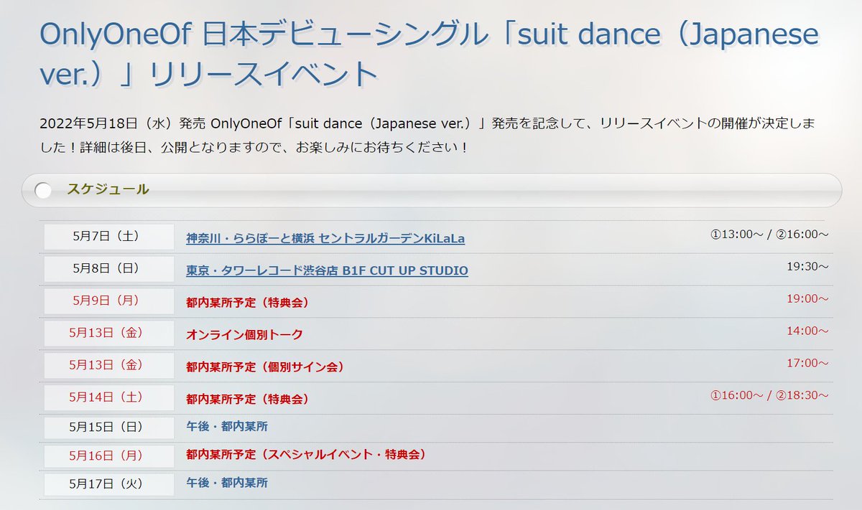The height and width of the screenshot is (510, 862).
Task: Click the スケジュール section heading
Action: [x=108, y=189]
